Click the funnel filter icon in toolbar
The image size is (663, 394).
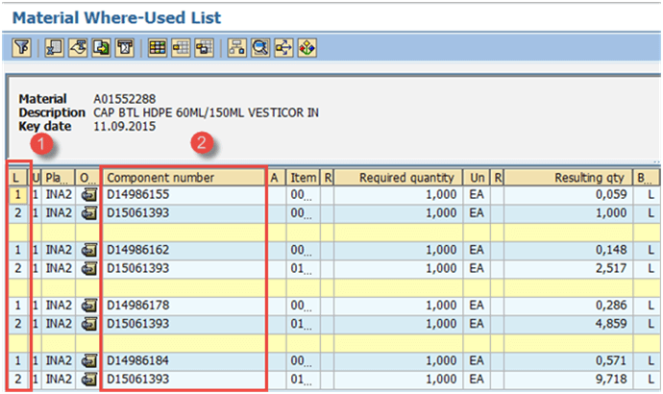(20, 47)
